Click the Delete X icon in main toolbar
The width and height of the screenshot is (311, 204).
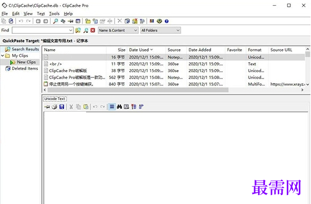pos(120,21)
